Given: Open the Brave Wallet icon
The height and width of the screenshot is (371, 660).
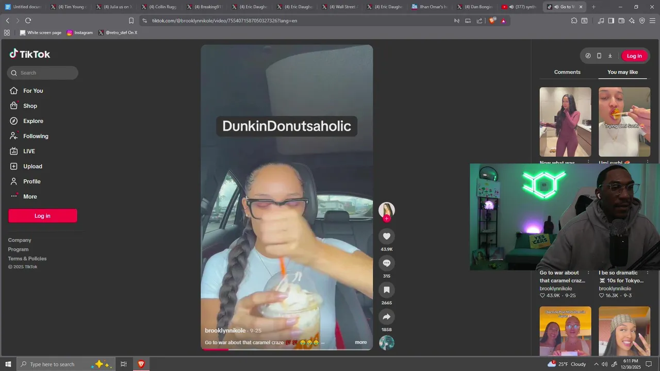Looking at the screenshot, I should (x=621, y=21).
